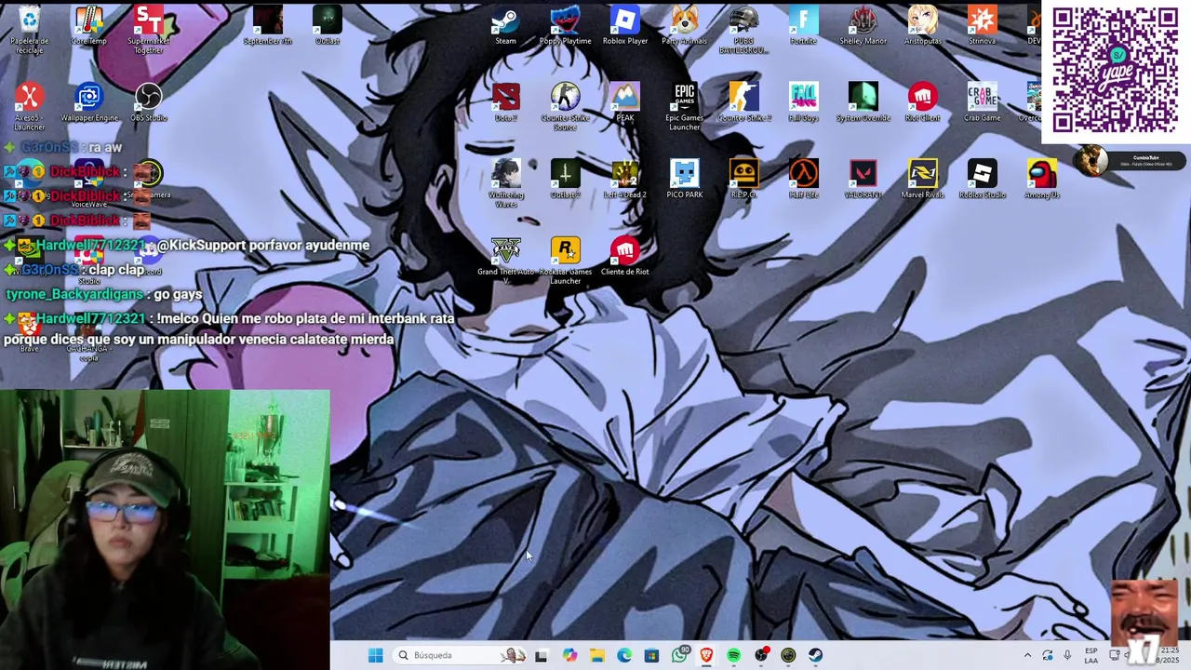The image size is (1191, 670).
Task: Select the Cliente de Riot icon
Action: point(625,256)
